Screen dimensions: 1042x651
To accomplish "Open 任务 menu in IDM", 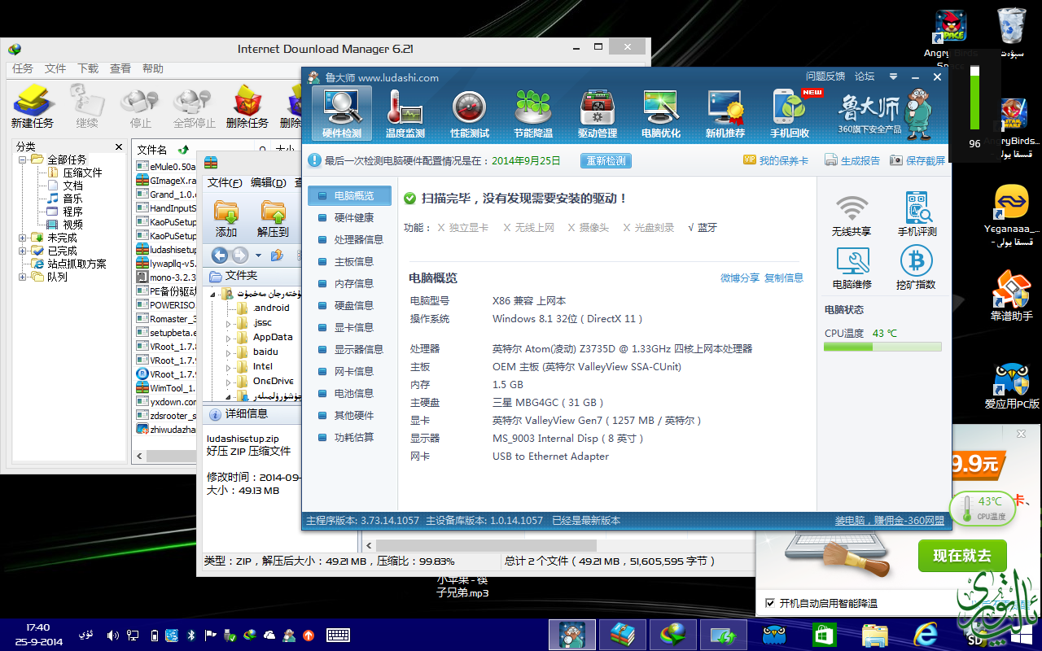I will 23,68.
